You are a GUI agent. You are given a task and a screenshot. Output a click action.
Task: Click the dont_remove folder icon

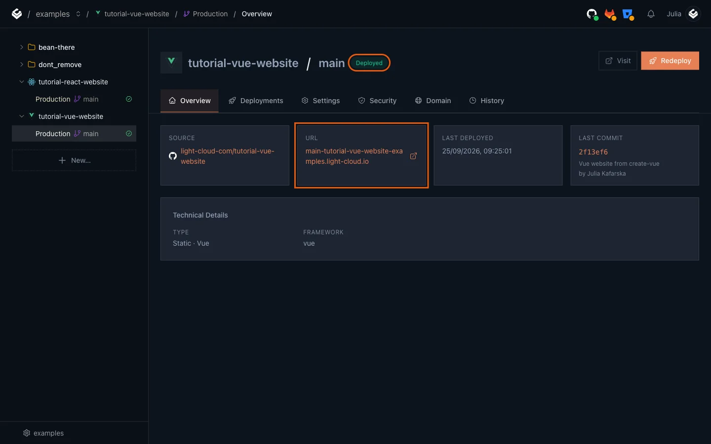coord(32,65)
